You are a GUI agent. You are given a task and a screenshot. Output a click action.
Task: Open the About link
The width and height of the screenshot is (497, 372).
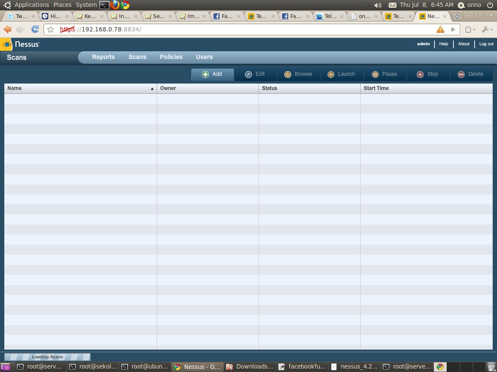point(463,44)
